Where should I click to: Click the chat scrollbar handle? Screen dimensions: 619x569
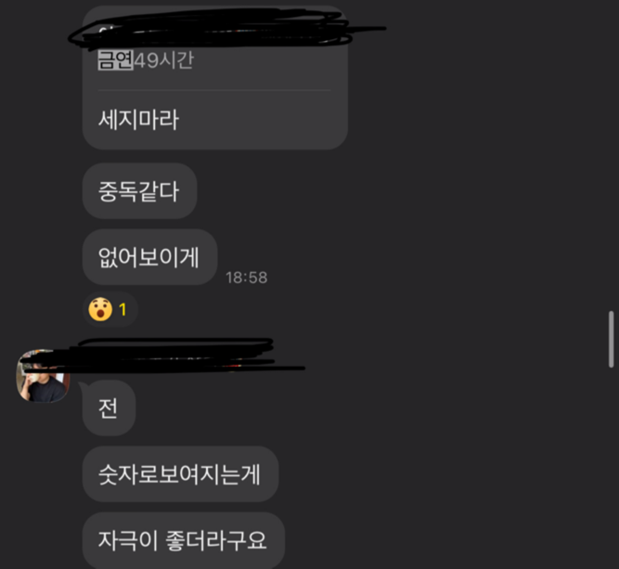coord(611,340)
